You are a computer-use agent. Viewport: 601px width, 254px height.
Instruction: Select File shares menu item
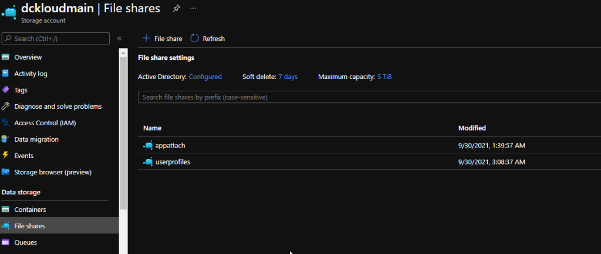[x=29, y=226]
